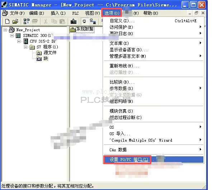212x190 pixels.
Task: Click the 源文件 folder icon
Action: click(x=39, y=53)
